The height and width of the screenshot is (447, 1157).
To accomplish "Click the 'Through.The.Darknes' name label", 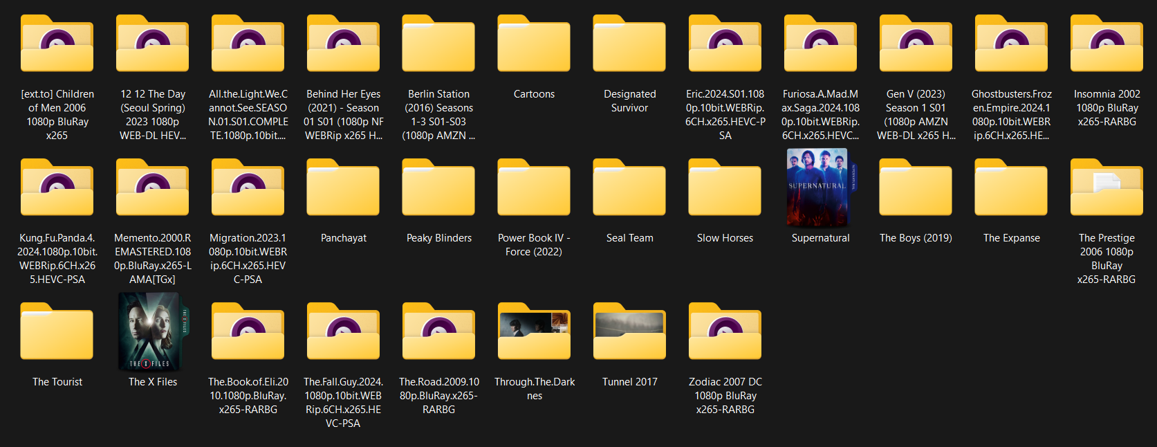I will 535,389.
